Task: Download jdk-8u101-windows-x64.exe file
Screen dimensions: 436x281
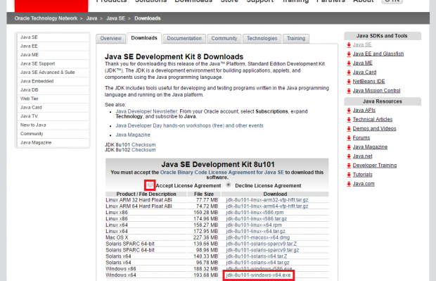Action: click(x=258, y=275)
